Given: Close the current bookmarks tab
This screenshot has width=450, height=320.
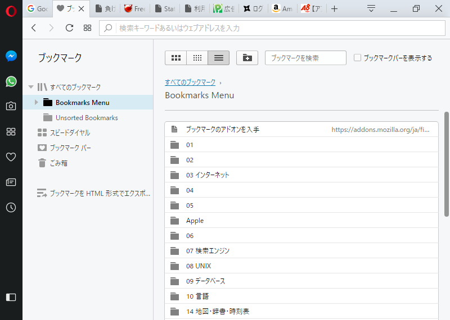Looking at the screenshot, I should click(x=81, y=8).
